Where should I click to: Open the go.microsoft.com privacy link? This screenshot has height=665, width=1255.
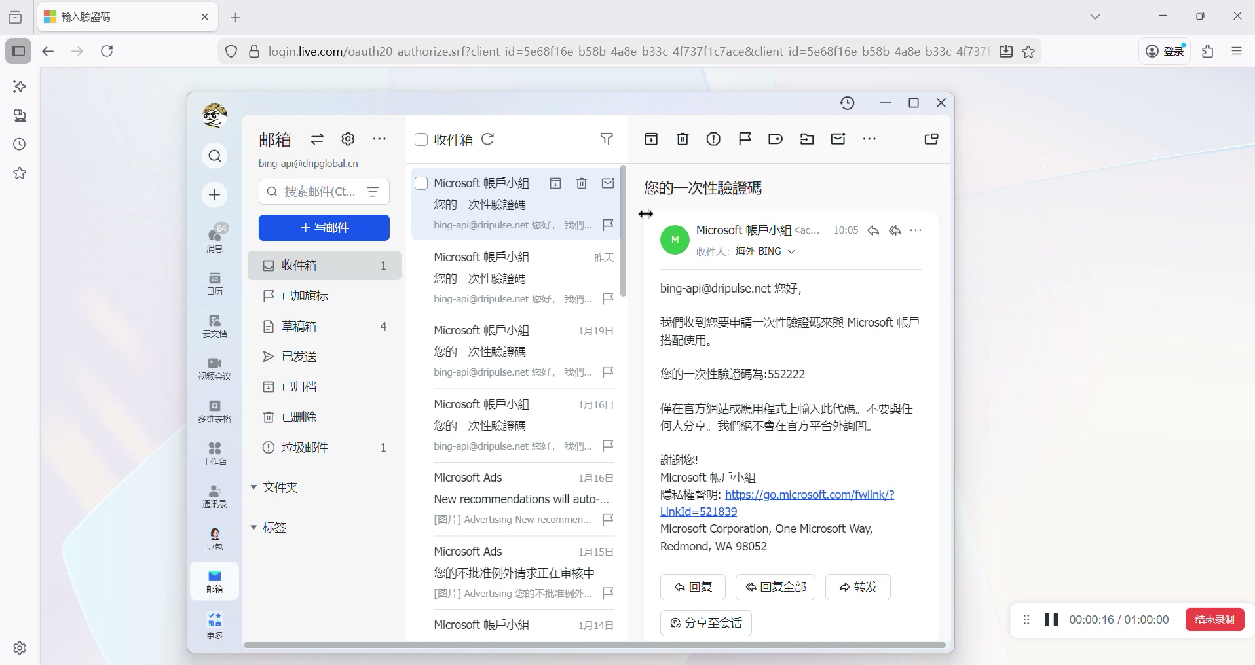click(777, 503)
